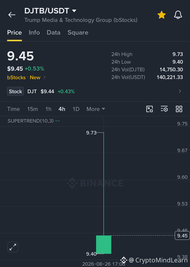Toggle the favorite star icon
Image resolution: width=190 pixels, height=267 pixels.
(x=161, y=15)
